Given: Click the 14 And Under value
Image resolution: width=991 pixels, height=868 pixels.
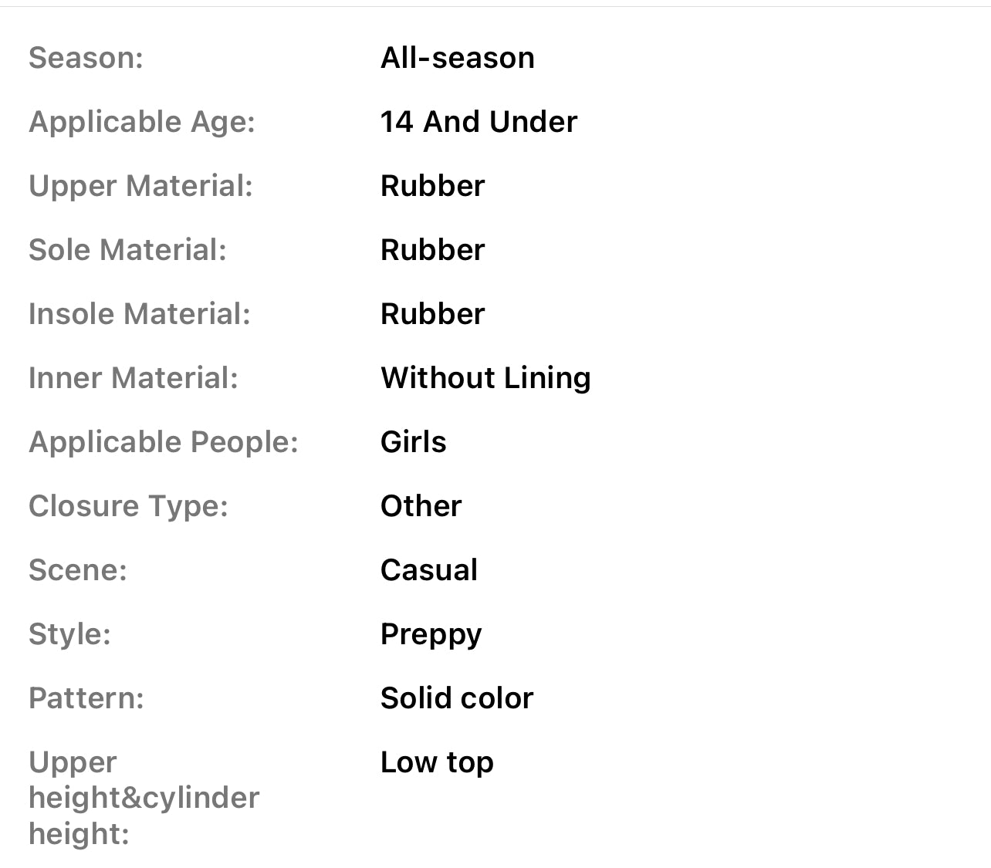Looking at the screenshot, I should point(479,122).
